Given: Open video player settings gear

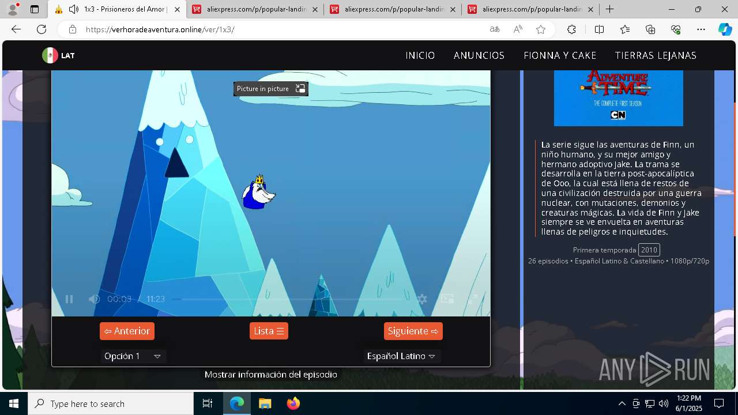Looking at the screenshot, I should [422, 299].
